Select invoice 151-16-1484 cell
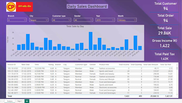 (13, 88)
